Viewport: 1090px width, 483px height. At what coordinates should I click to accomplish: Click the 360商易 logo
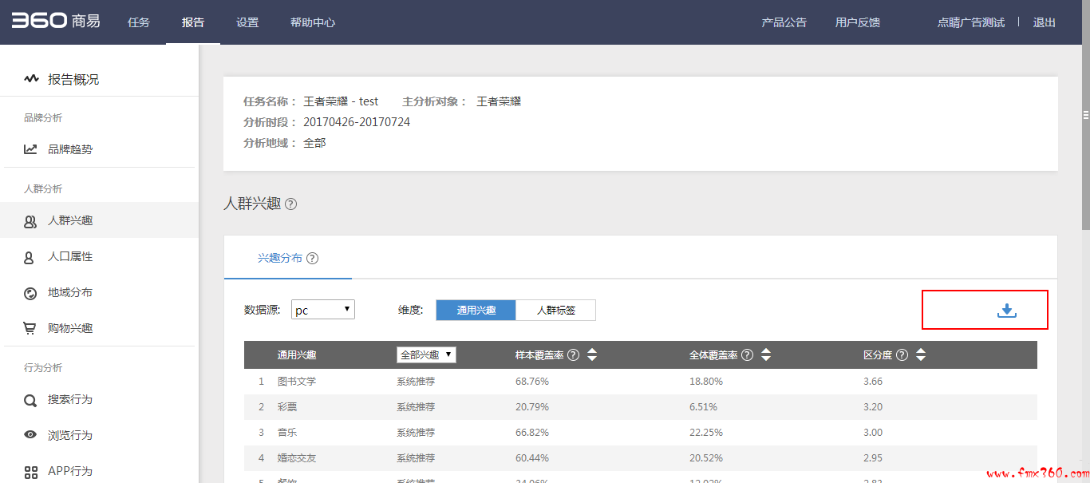coord(56,22)
